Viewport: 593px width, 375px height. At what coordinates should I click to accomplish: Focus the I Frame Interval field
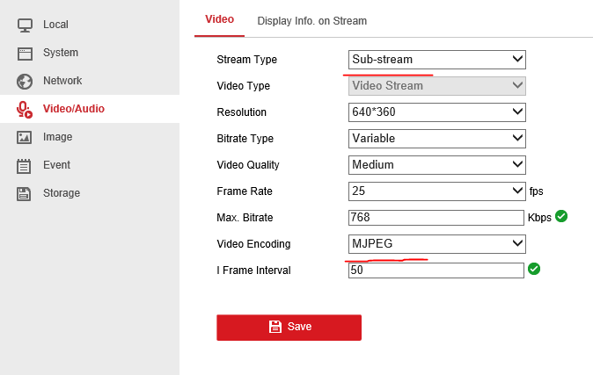coord(436,270)
